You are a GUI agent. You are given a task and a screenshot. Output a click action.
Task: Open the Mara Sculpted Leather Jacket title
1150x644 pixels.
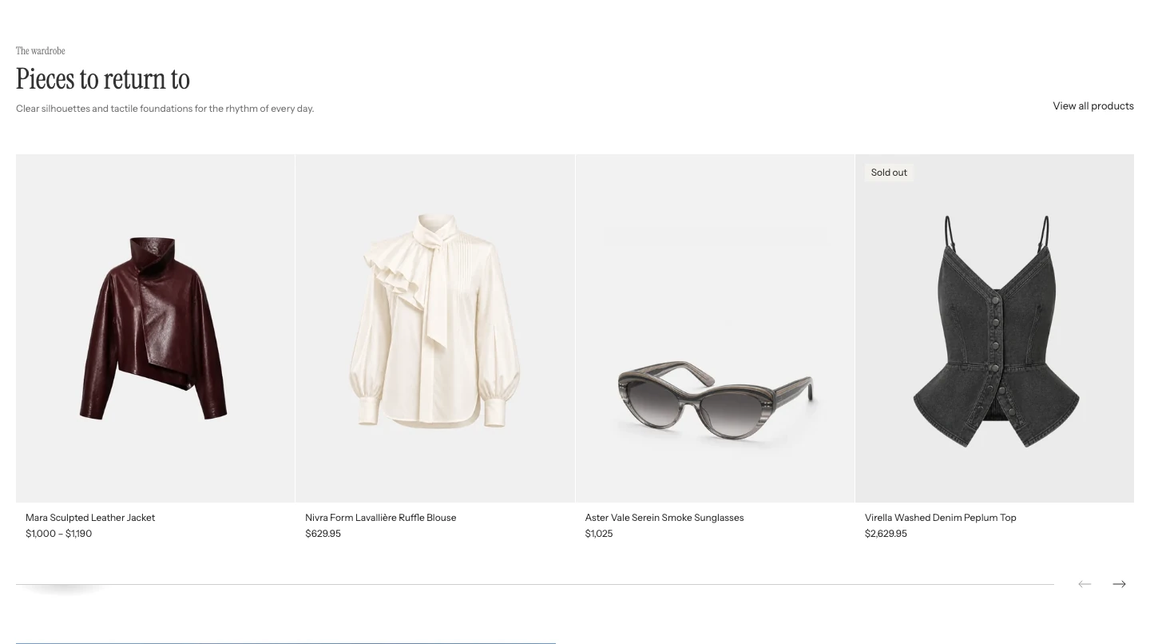pyautogui.click(x=90, y=518)
